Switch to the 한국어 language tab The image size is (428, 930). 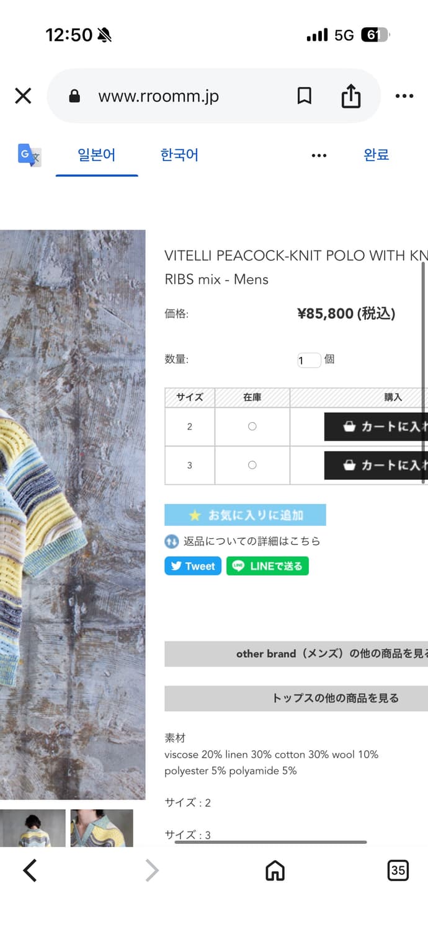click(179, 154)
